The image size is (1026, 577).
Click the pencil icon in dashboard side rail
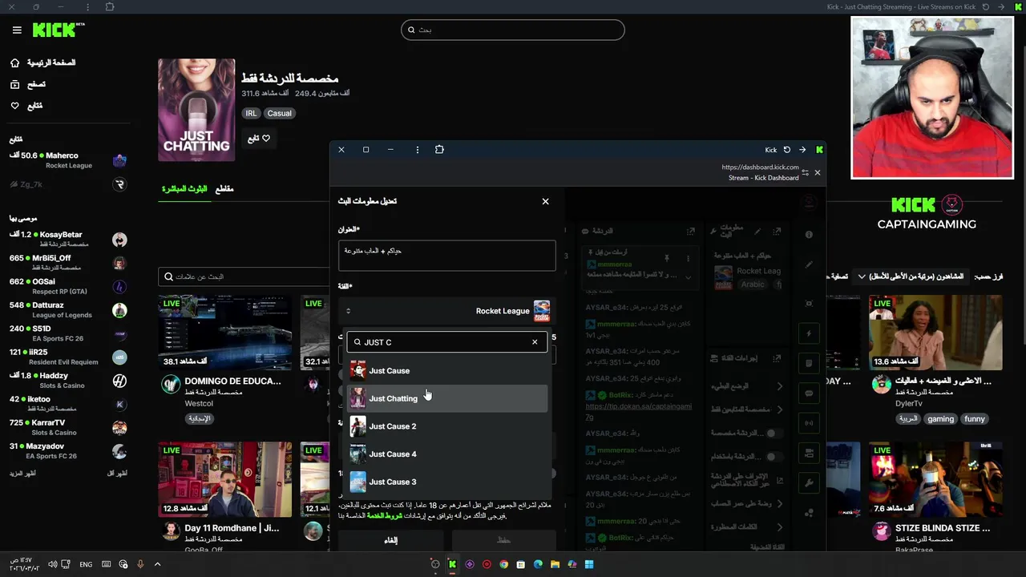coord(809,264)
